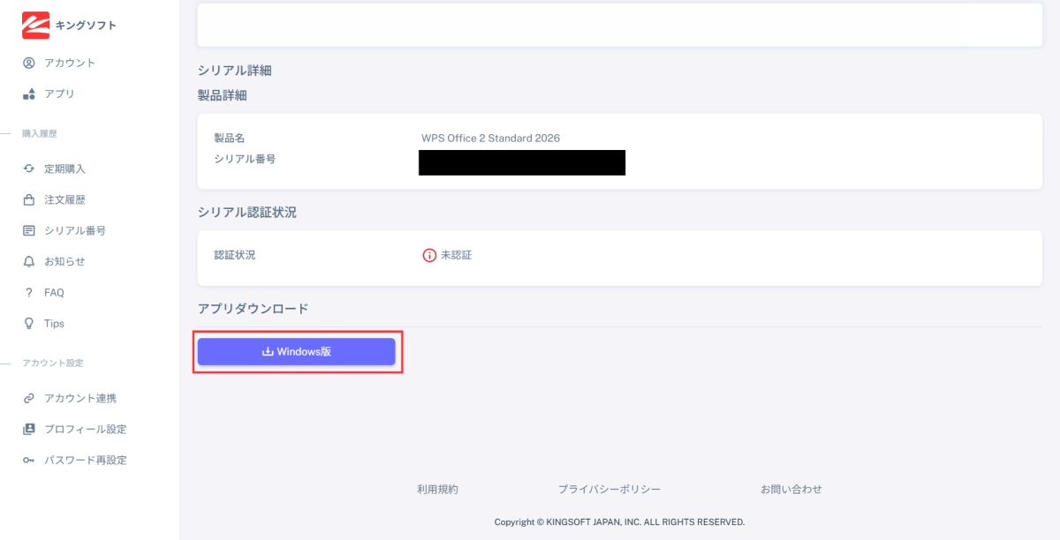Open the 利用規約 footer link
Viewport: 1060px width, 540px height.
pyautogui.click(x=437, y=489)
